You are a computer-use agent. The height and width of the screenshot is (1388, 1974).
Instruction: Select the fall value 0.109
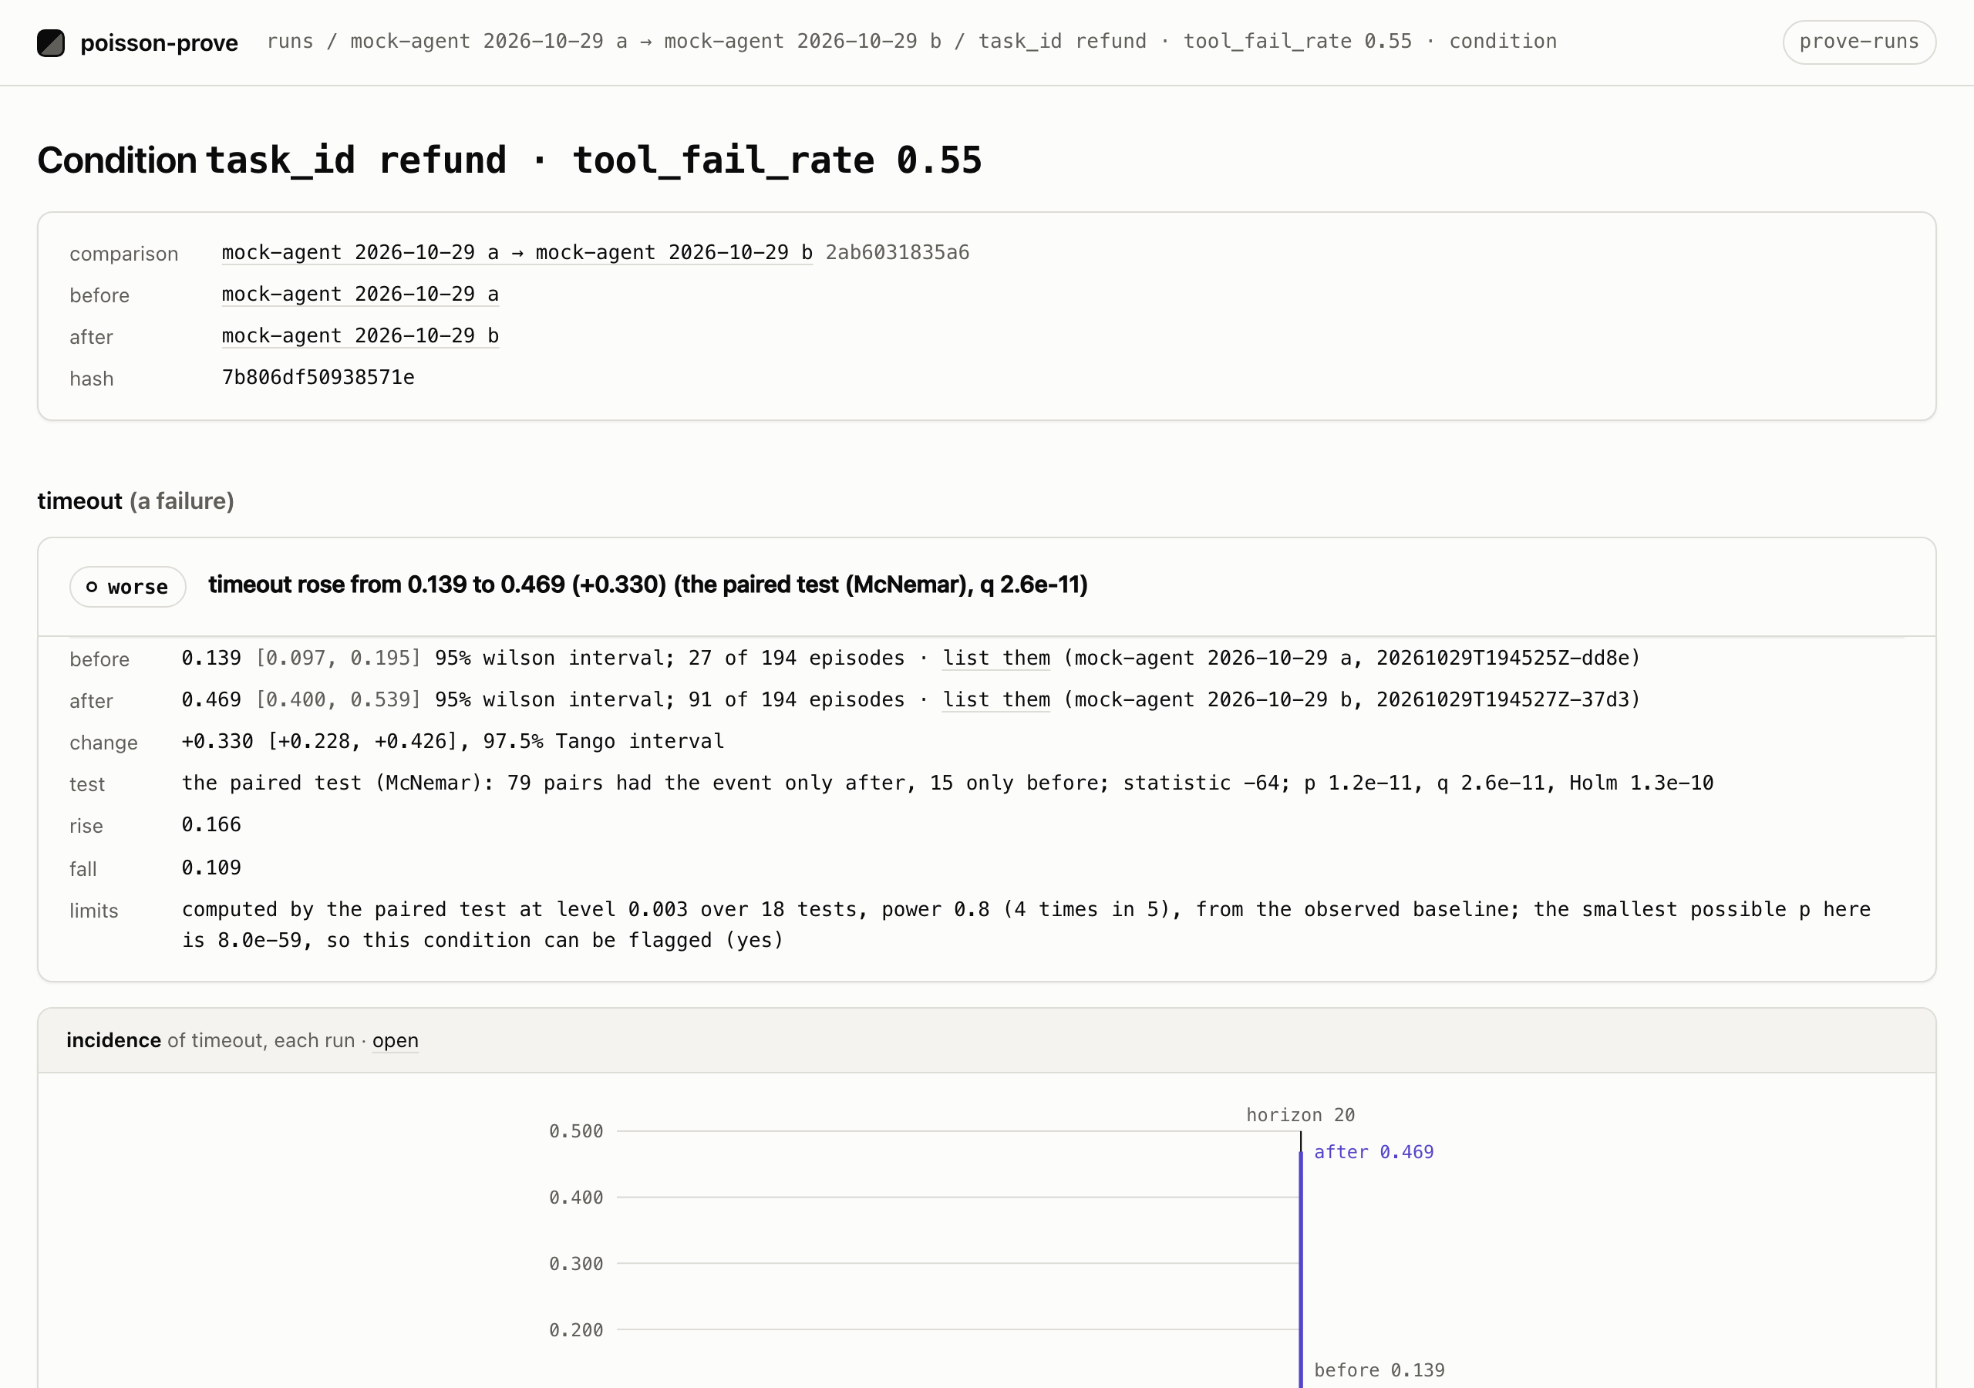(211, 867)
